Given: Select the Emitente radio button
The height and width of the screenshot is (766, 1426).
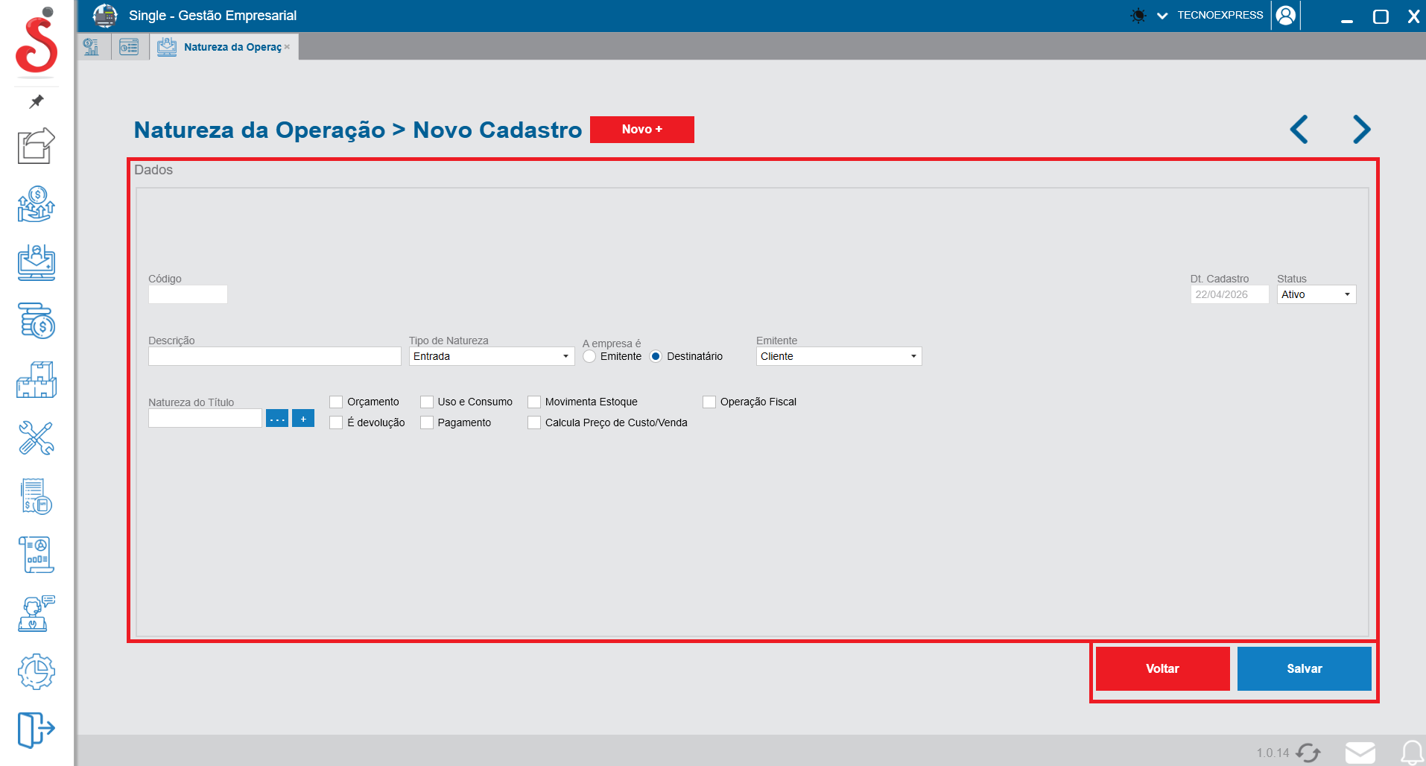Looking at the screenshot, I should [589, 357].
